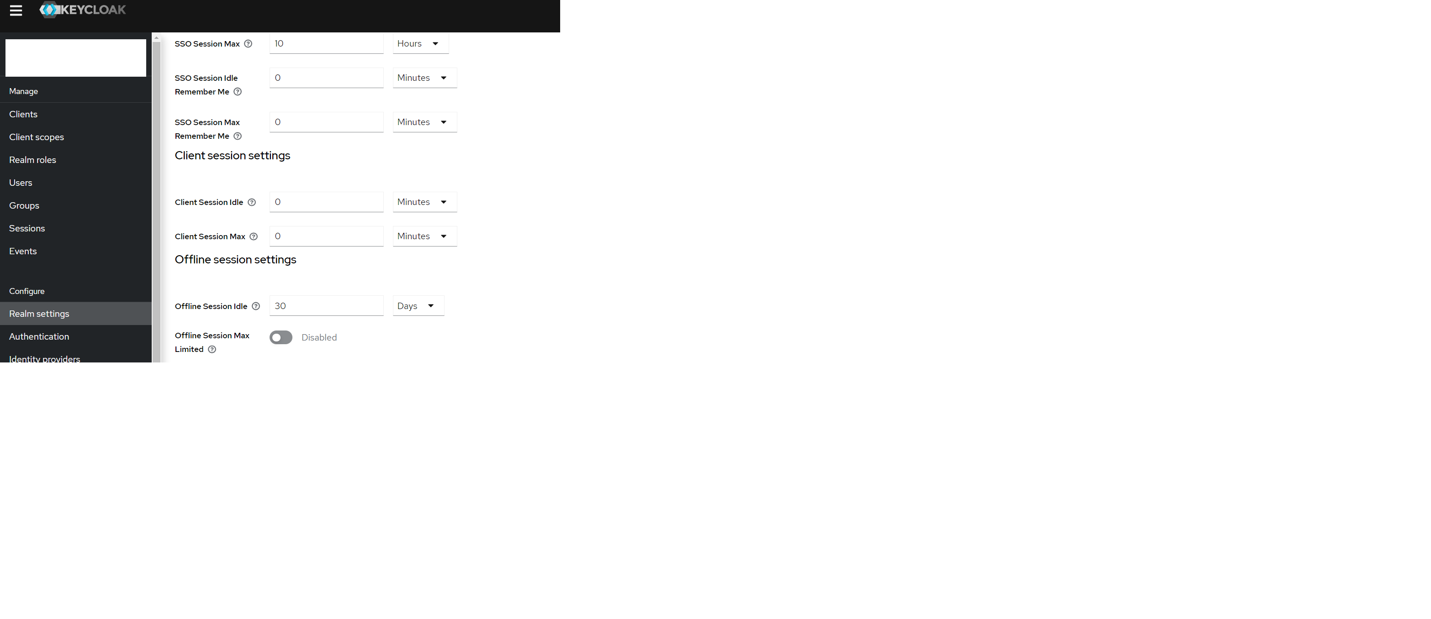Show help for Offline Session Max Limited
Viewport: 1431px width, 619px height.
click(x=212, y=349)
